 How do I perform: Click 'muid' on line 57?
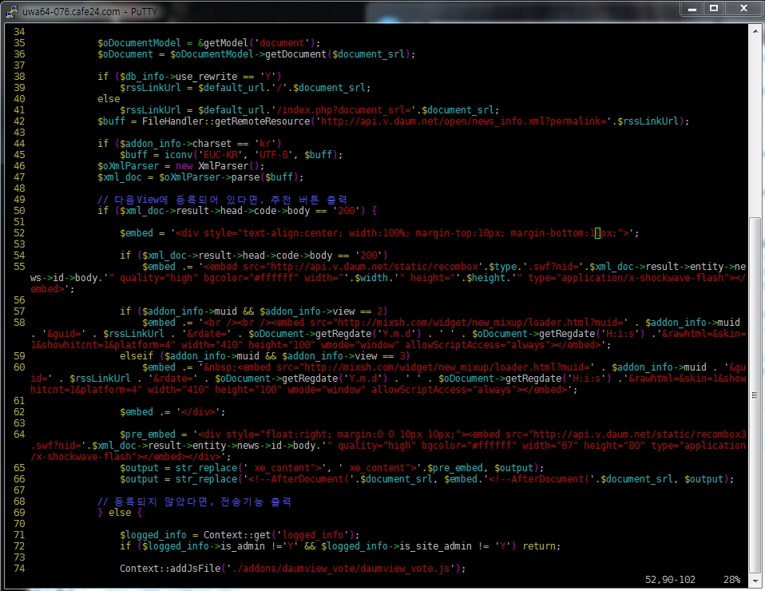point(225,311)
